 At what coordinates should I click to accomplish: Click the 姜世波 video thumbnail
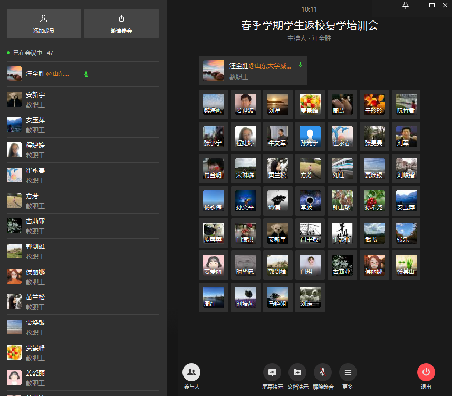coord(246,104)
